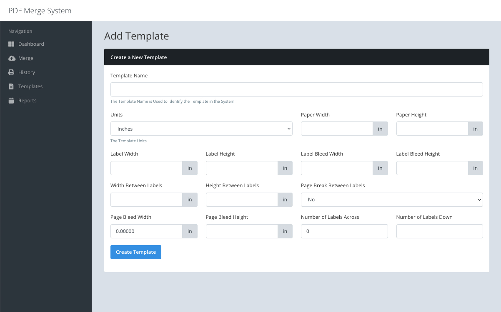The height and width of the screenshot is (312, 501).
Task: Select Dashboard from the navigation menu
Action: pyautogui.click(x=31, y=44)
